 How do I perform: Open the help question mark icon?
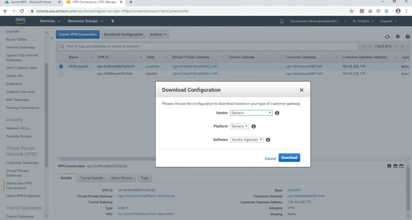tap(408, 36)
